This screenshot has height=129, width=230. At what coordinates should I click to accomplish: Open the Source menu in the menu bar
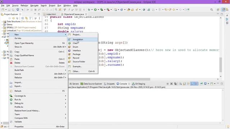[x=15, y=6]
